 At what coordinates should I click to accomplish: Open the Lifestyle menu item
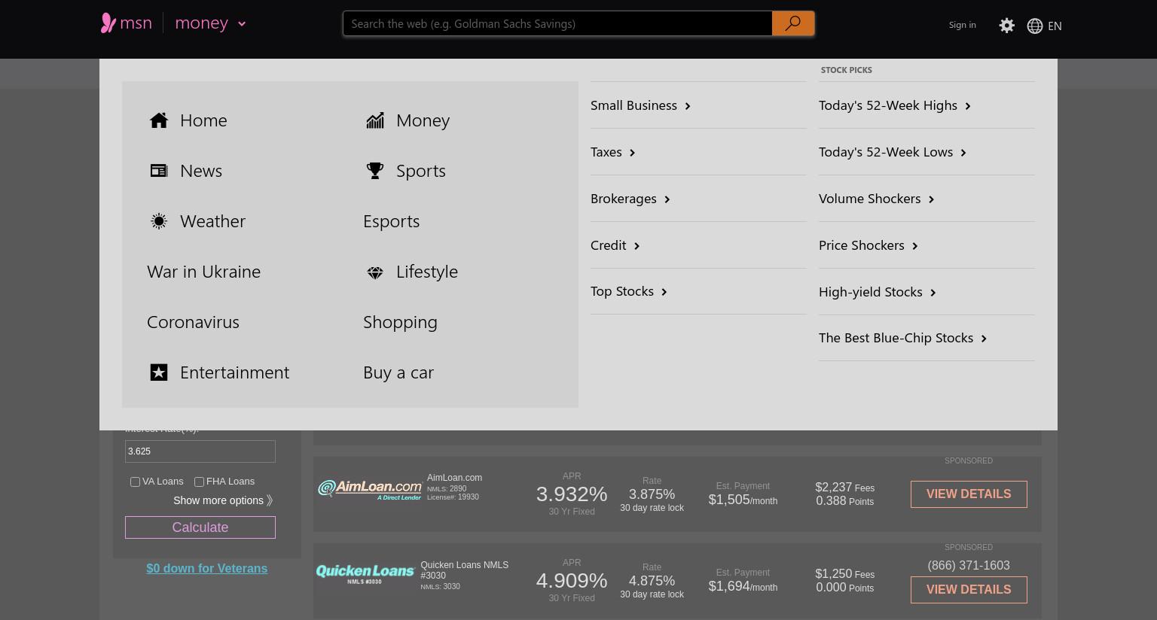pos(427,272)
